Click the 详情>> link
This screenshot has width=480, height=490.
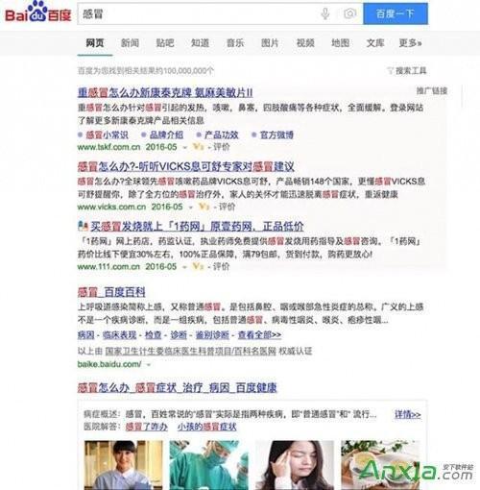pos(407,414)
